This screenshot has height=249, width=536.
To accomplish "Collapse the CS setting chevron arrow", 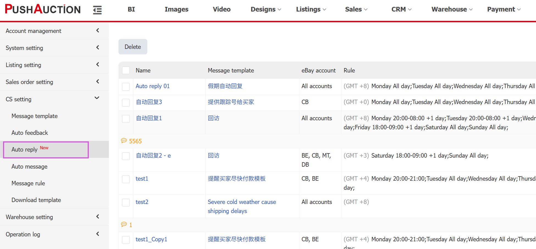I will (x=97, y=98).
